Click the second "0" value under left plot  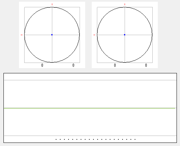[x=73, y=65]
